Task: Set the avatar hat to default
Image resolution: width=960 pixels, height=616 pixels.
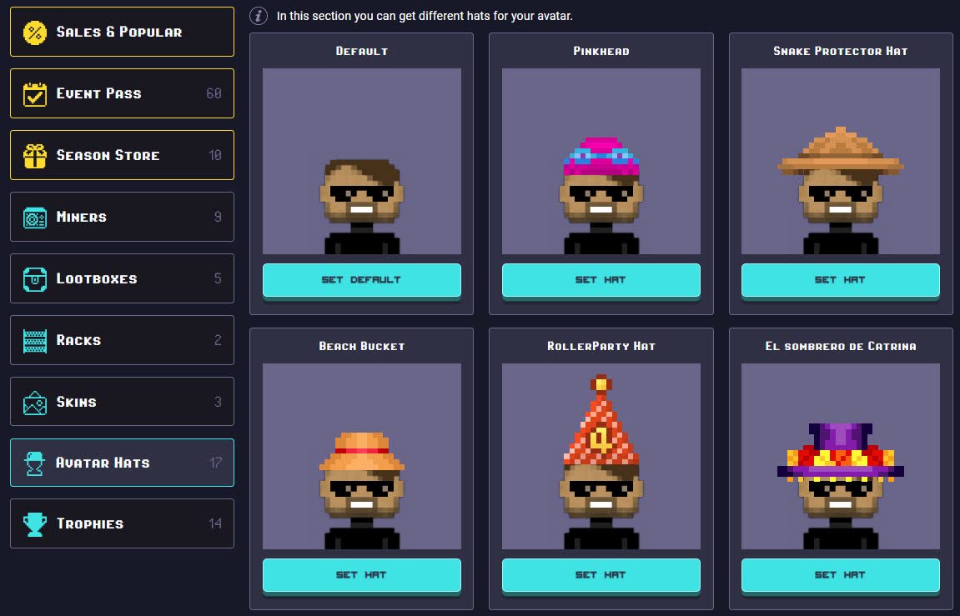Action: [x=362, y=280]
